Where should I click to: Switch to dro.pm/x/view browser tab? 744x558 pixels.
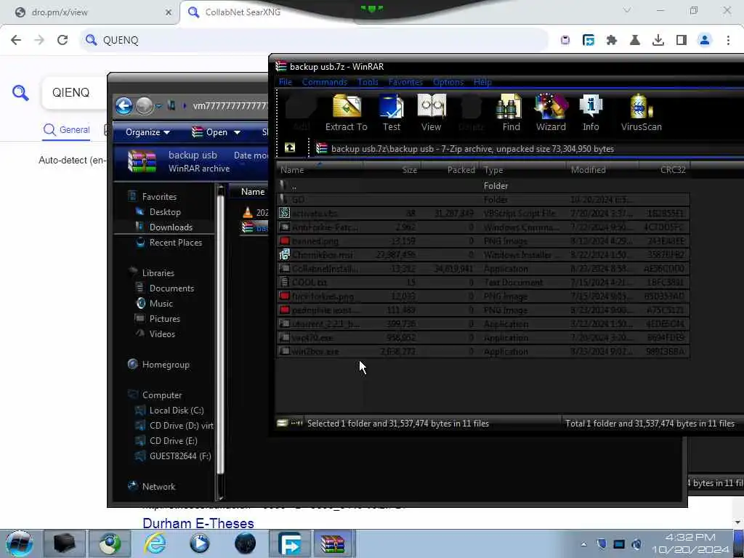(x=90, y=12)
